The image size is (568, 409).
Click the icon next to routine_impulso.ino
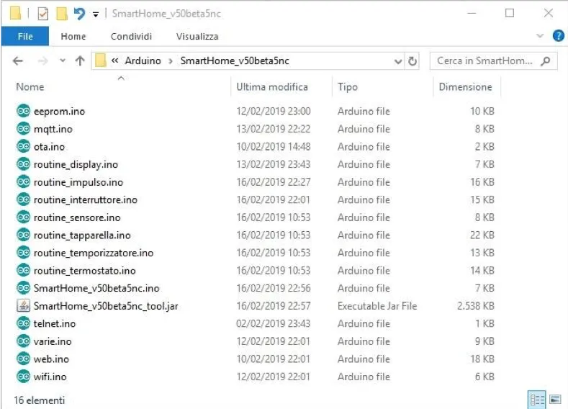coord(24,182)
